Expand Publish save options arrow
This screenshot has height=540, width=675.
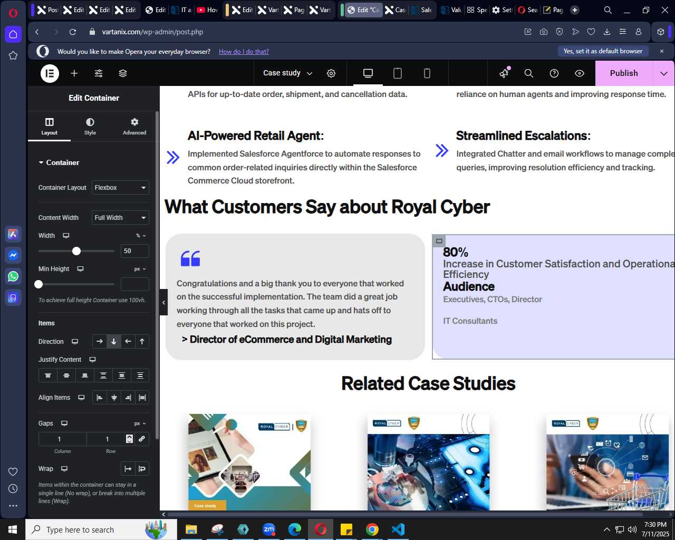point(664,73)
